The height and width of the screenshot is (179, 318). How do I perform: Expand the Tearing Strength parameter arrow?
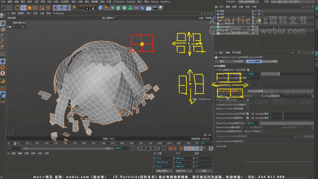215,74
